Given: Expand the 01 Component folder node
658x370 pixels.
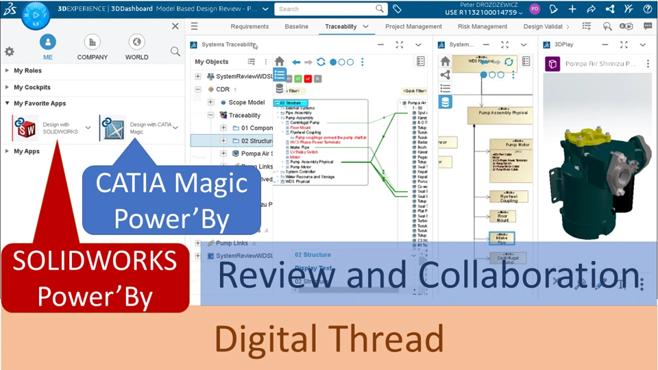Looking at the screenshot, I should (223, 127).
